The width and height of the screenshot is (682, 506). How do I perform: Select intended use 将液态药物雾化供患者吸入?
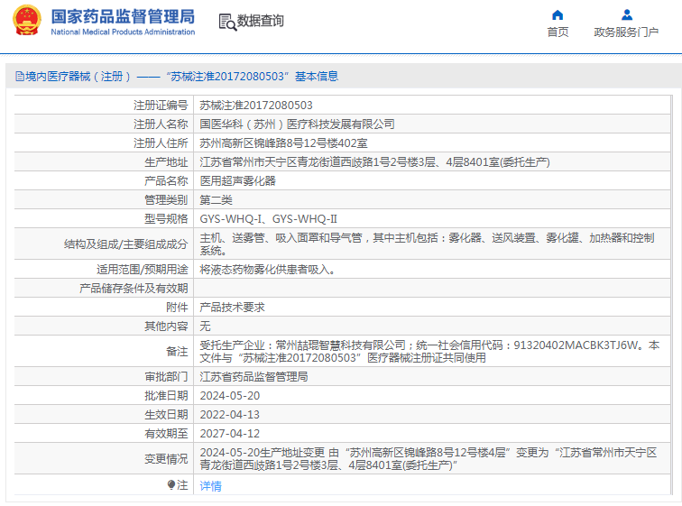tap(268, 270)
